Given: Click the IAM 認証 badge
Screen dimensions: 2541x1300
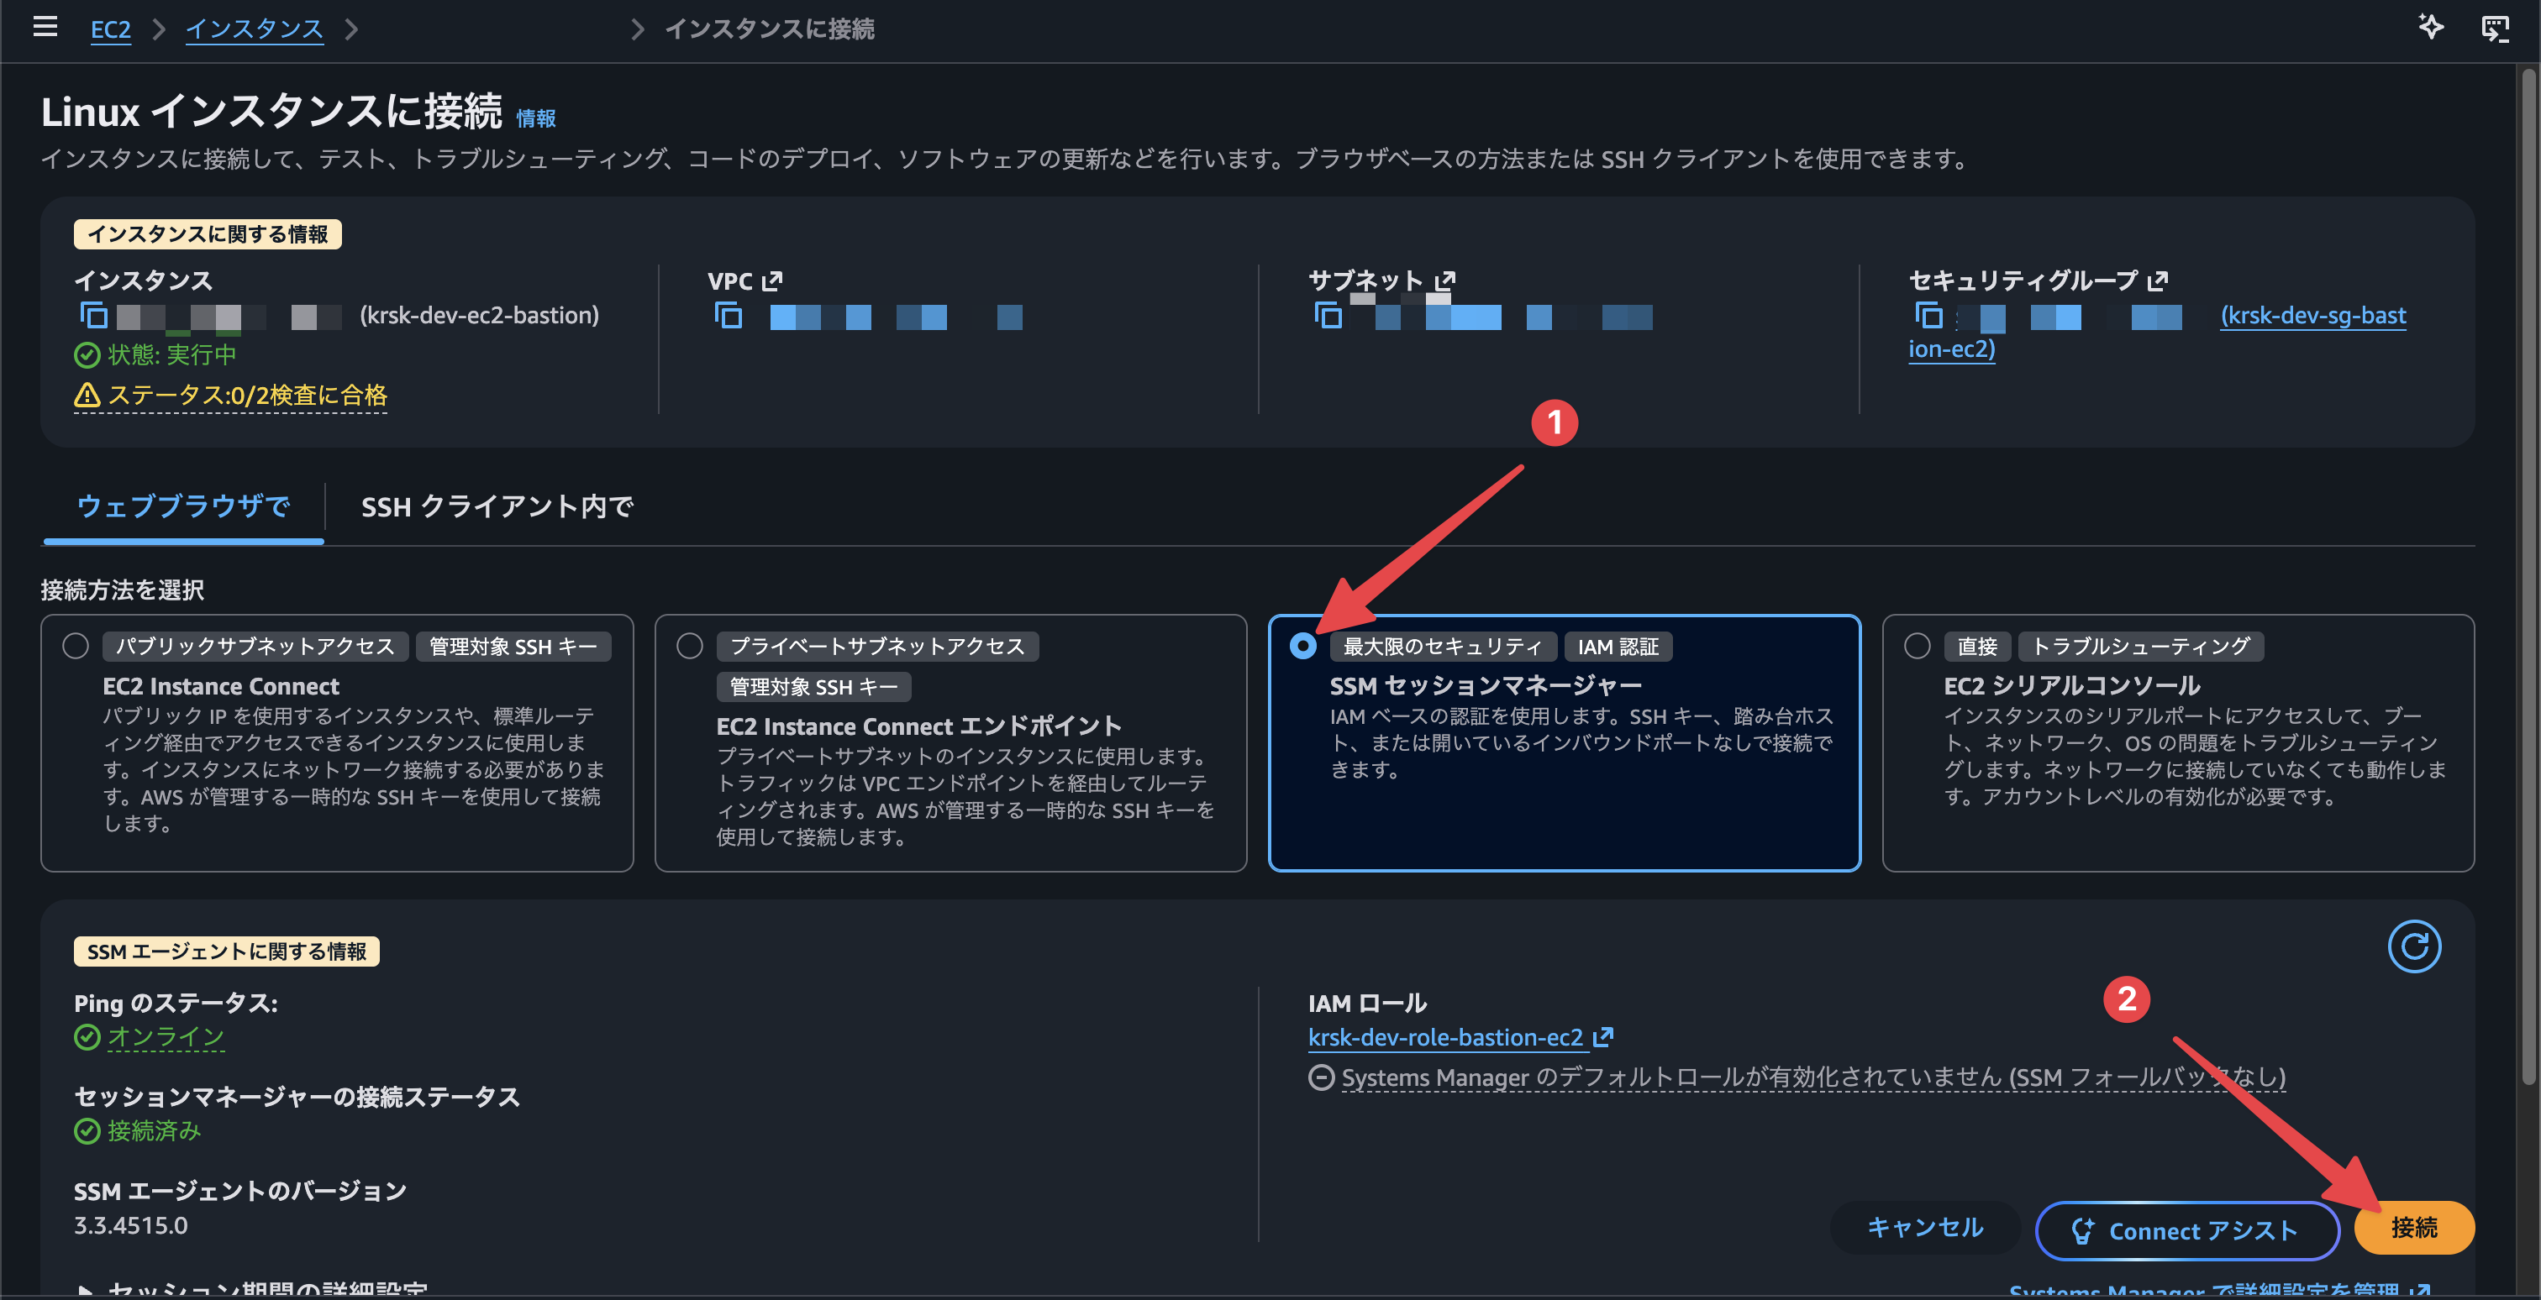Looking at the screenshot, I should click(1618, 647).
